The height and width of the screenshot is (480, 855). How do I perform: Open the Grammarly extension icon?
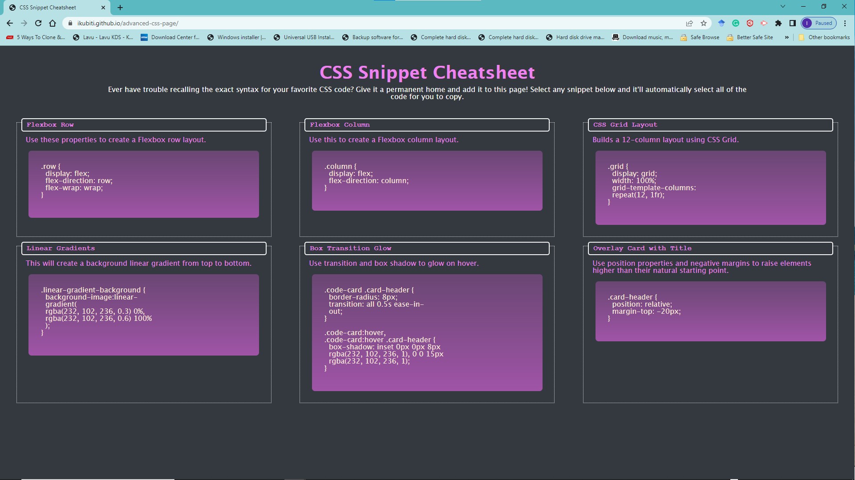pyautogui.click(x=736, y=23)
